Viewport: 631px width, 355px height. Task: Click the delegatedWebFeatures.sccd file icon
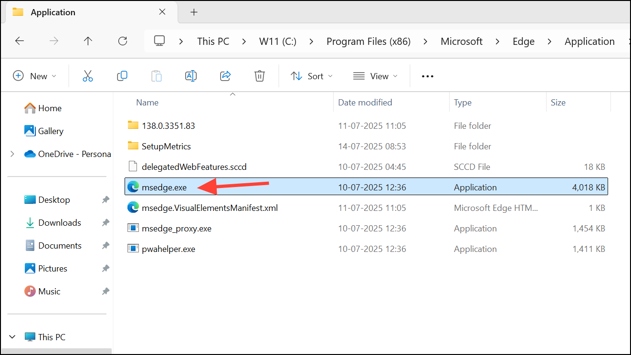tap(133, 167)
